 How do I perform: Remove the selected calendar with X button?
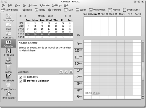tap(71, 72)
